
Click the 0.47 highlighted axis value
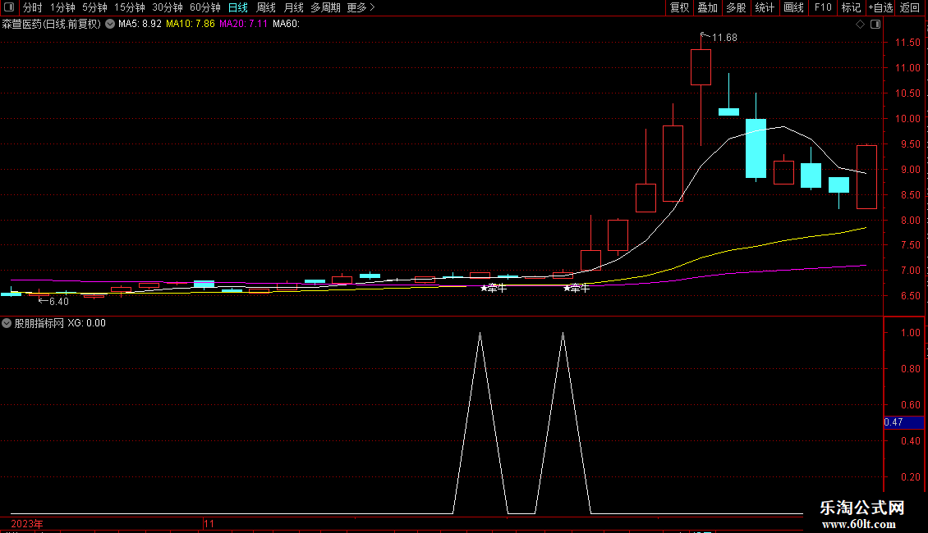tap(903, 422)
